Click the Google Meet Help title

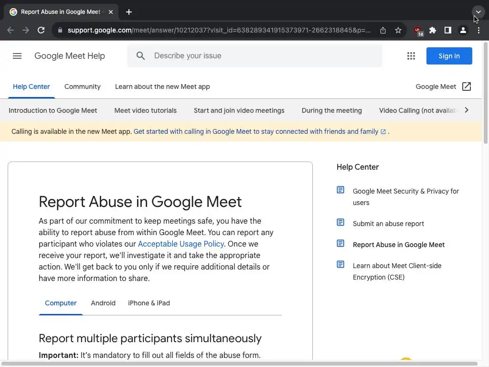coord(70,56)
